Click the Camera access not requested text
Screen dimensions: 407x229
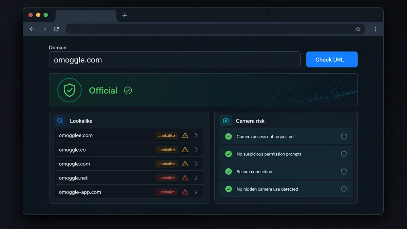[265, 137]
